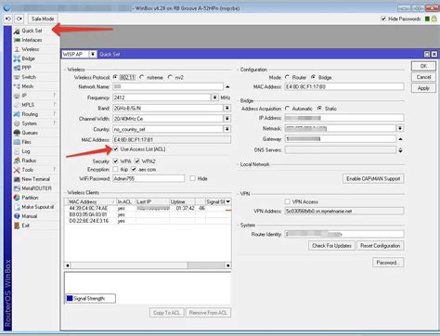This screenshot has height=336, width=440.
Task: Click the Exit sidebar icon
Action: click(17, 226)
